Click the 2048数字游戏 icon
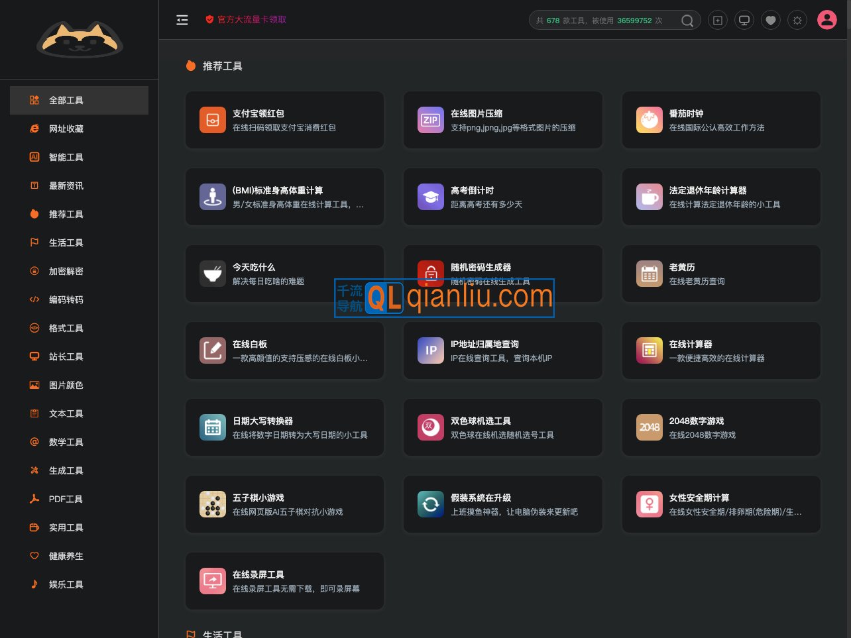The width and height of the screenshot is (851, 638). 650,427
